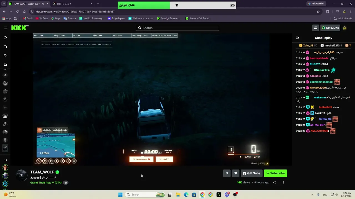
Task: View site information in address bar
Action: point(32,12)
